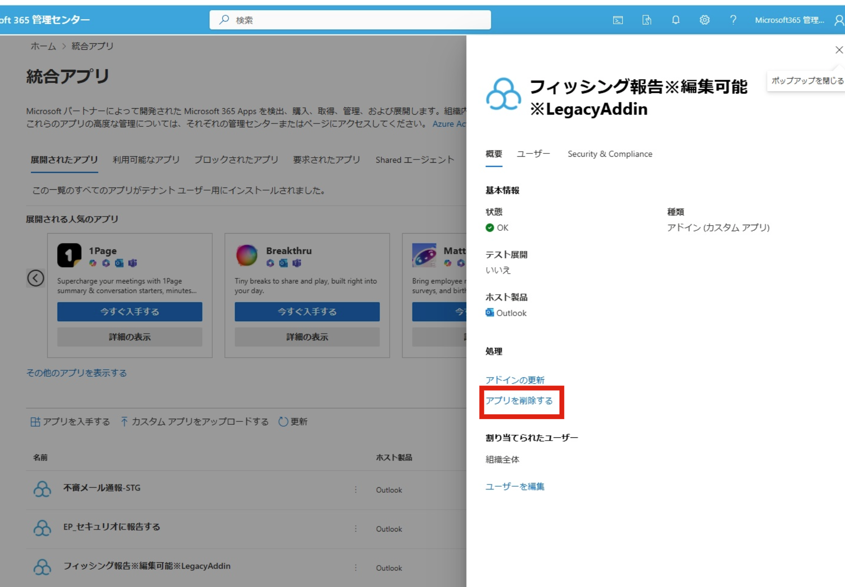The width and height of the screenshot is (845, 587).
Task: Click カスタム アプリをアップロードする toolbar item
Action: coord(194,421)
